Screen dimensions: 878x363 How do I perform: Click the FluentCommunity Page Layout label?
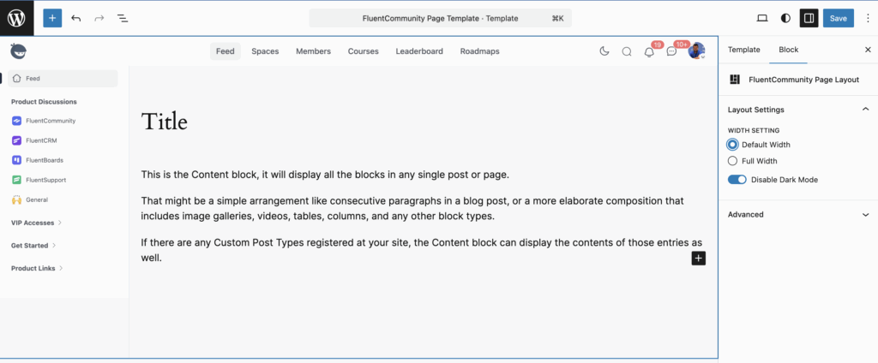click(x=803, y=80)
